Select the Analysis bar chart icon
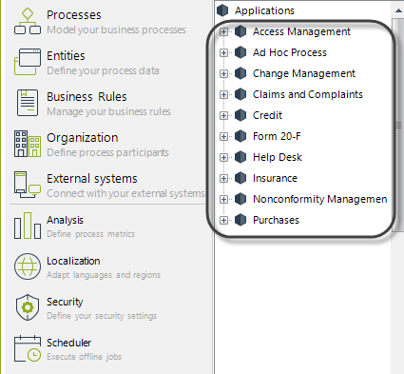Screen dimensions: 404x374 (x=28, y=226)
